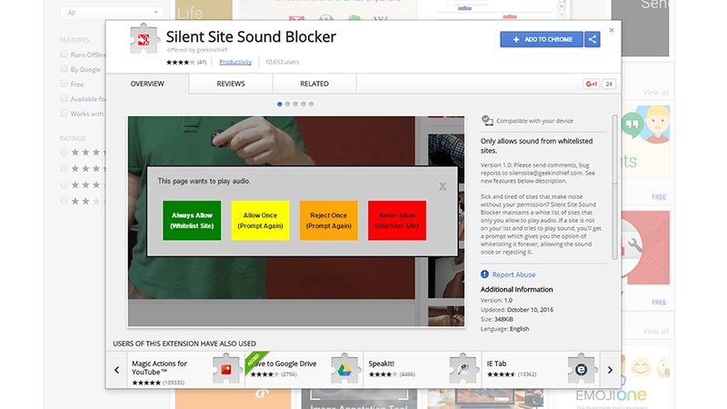Click the 'offered by geekinchief' text

coord(197,50)
